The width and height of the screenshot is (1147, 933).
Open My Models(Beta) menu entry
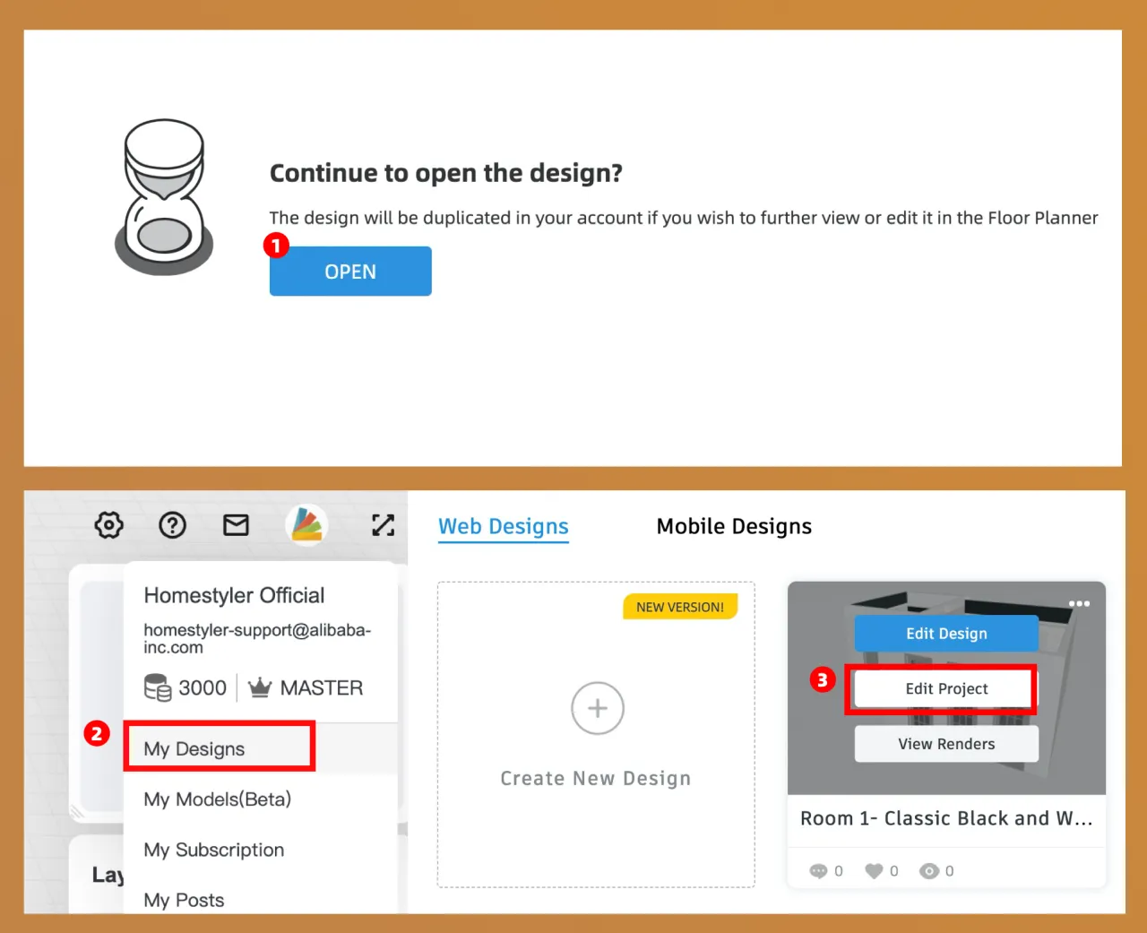tap(218, 799)
